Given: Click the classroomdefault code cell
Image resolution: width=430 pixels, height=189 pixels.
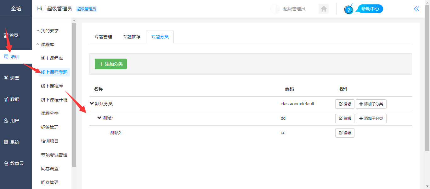Looking at the screenshot, I should [297, 104].
